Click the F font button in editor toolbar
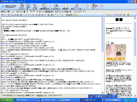 [5, 15]
